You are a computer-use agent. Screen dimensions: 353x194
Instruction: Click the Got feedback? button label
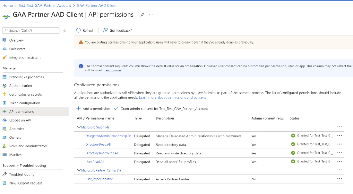click(x=121, y=30)
